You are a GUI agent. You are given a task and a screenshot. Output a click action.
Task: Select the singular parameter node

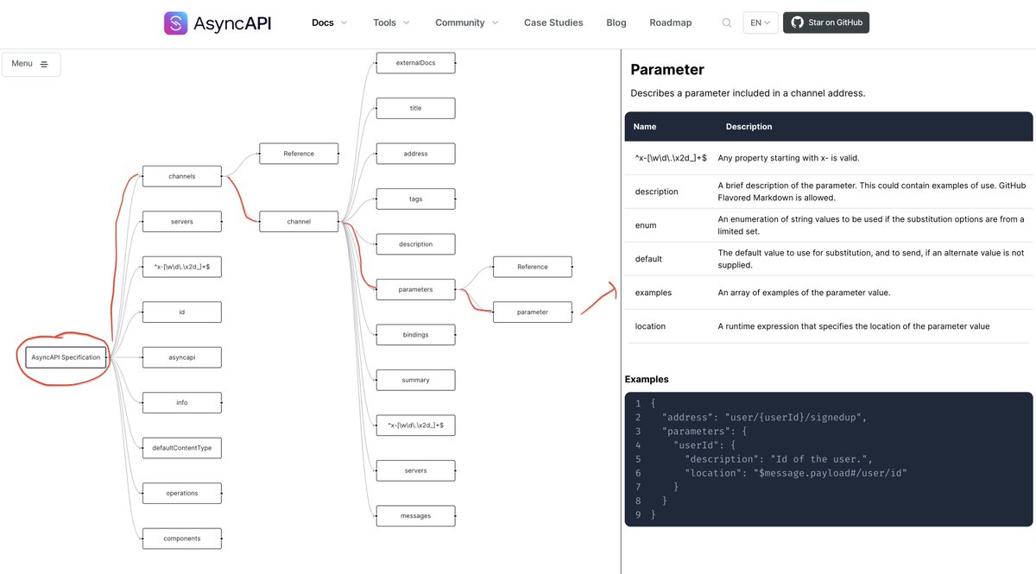pos(533,312)
